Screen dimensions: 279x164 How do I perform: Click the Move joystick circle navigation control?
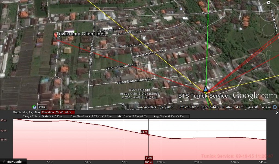click(269, 30)
